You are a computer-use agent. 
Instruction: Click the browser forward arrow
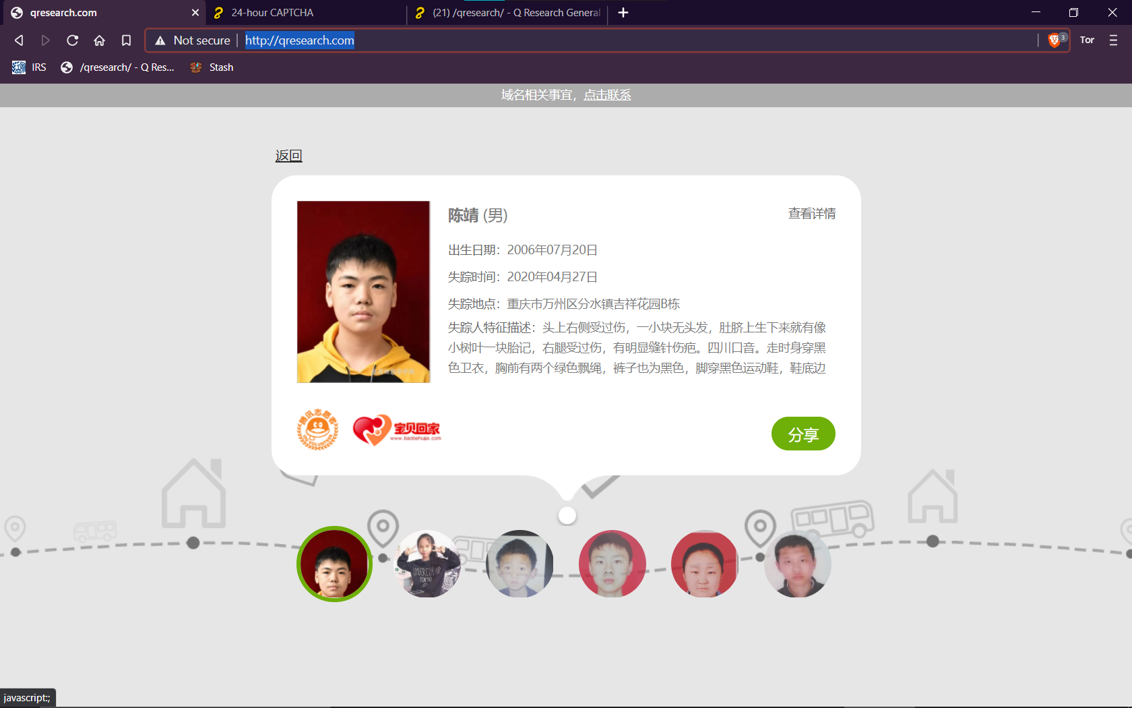tap(45, 40)
